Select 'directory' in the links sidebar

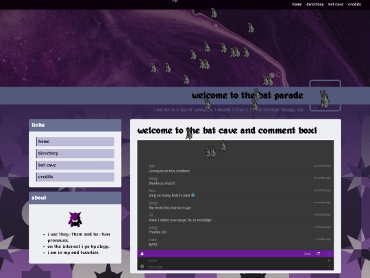tap(75, 154)
